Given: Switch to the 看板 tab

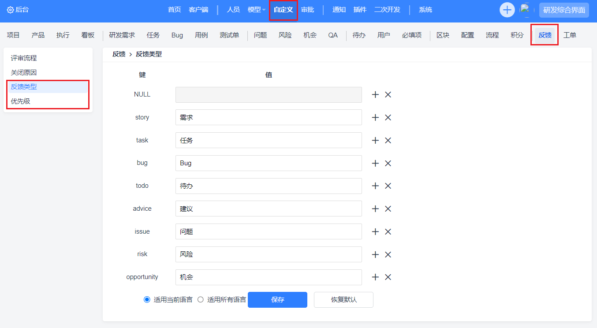Looking at the screenshot, I should (88, 35).
